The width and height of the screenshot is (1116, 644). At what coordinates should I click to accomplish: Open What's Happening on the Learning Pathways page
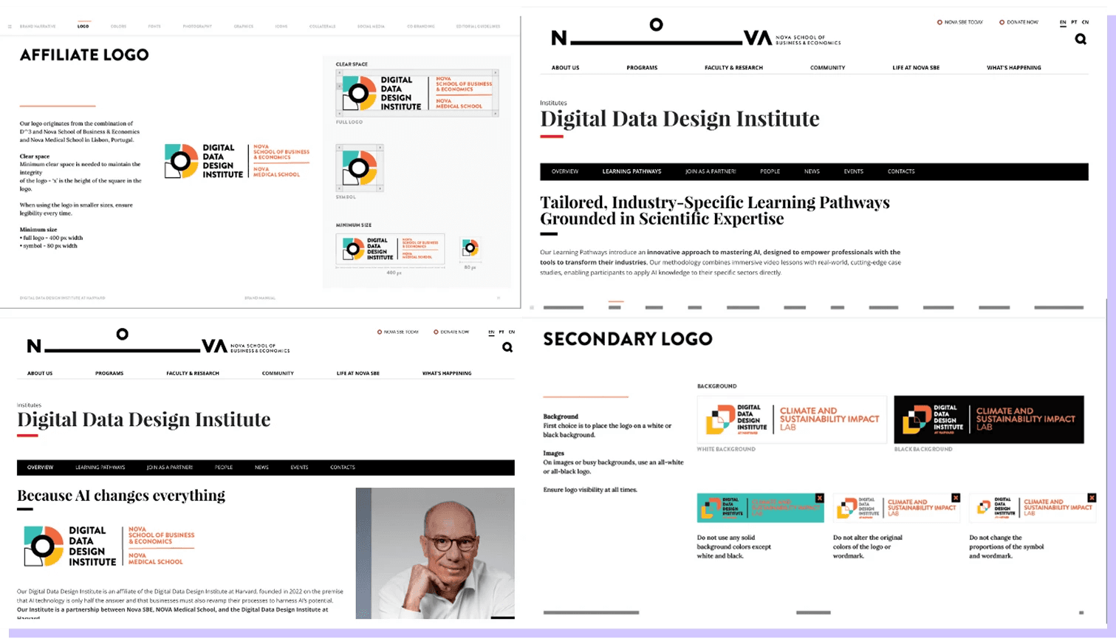pyautogui.click(x=1014, y=68)
